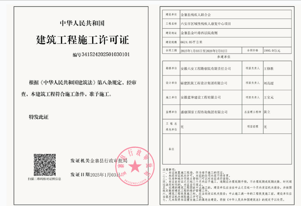Viewport: 301px width, 206px height.
Task: Click the label '设计单位'
Action: 171,83
